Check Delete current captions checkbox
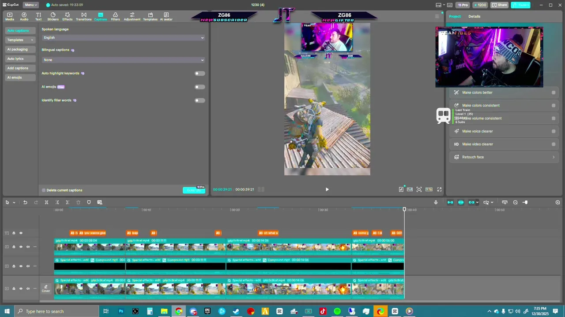Image resolution: width=565 pixels, height=317 pixels. (x=44, y=190)
